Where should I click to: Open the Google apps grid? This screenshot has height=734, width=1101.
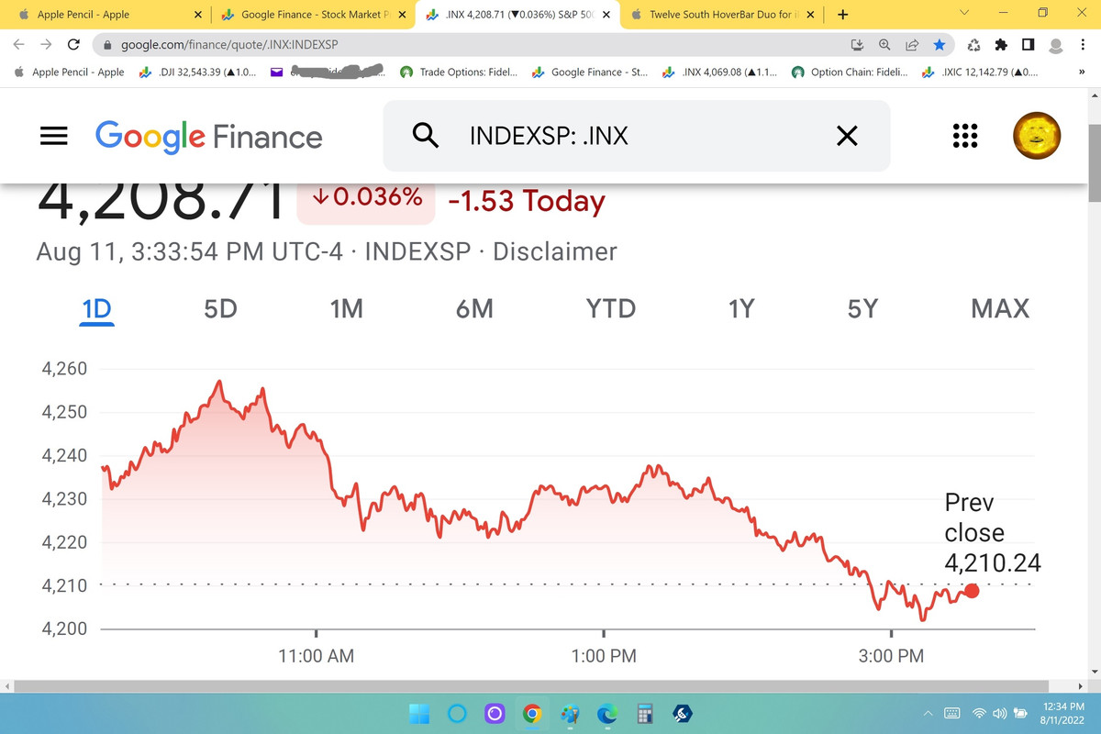point(963,136)
